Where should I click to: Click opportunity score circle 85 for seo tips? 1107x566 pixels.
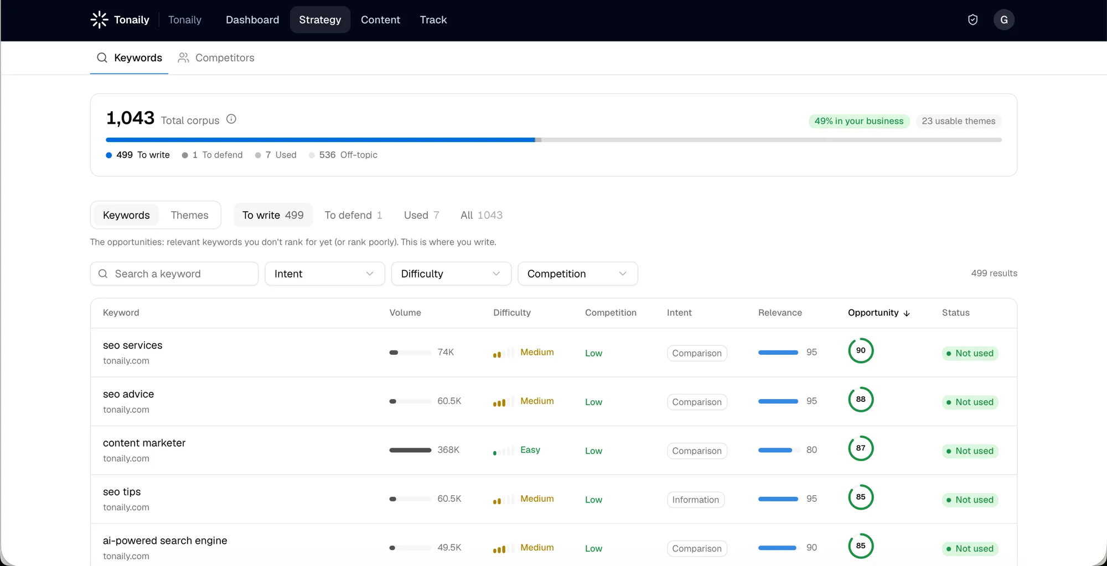click(861, 497)
